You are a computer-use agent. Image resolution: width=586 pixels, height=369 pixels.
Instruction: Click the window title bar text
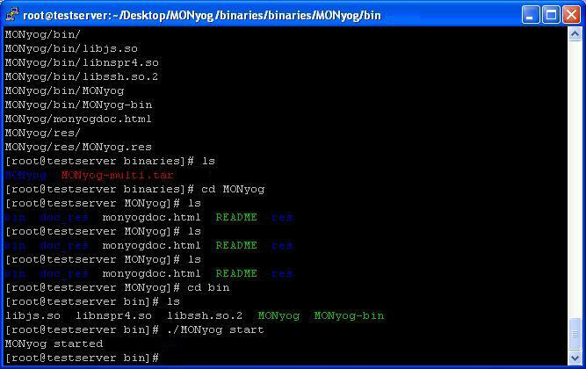point(202,15)
